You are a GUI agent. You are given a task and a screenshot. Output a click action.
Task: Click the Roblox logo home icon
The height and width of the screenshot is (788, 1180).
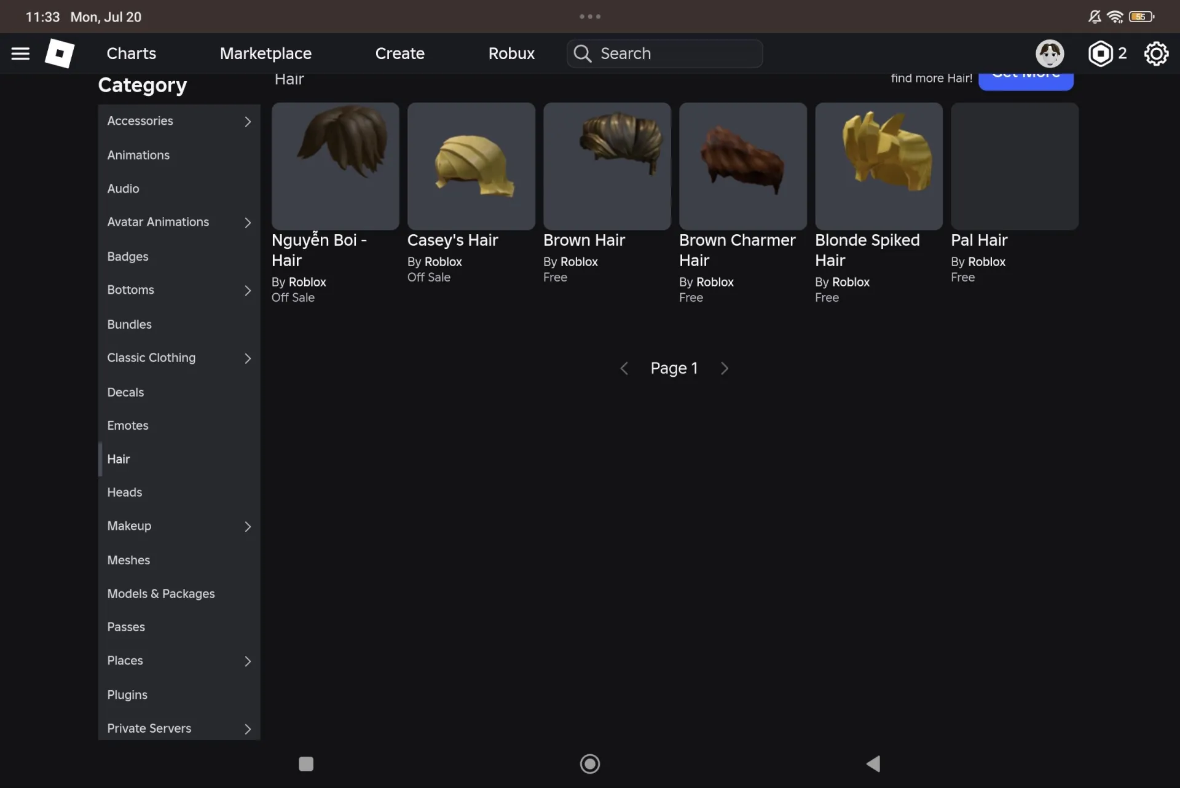[x=60, y=53]
